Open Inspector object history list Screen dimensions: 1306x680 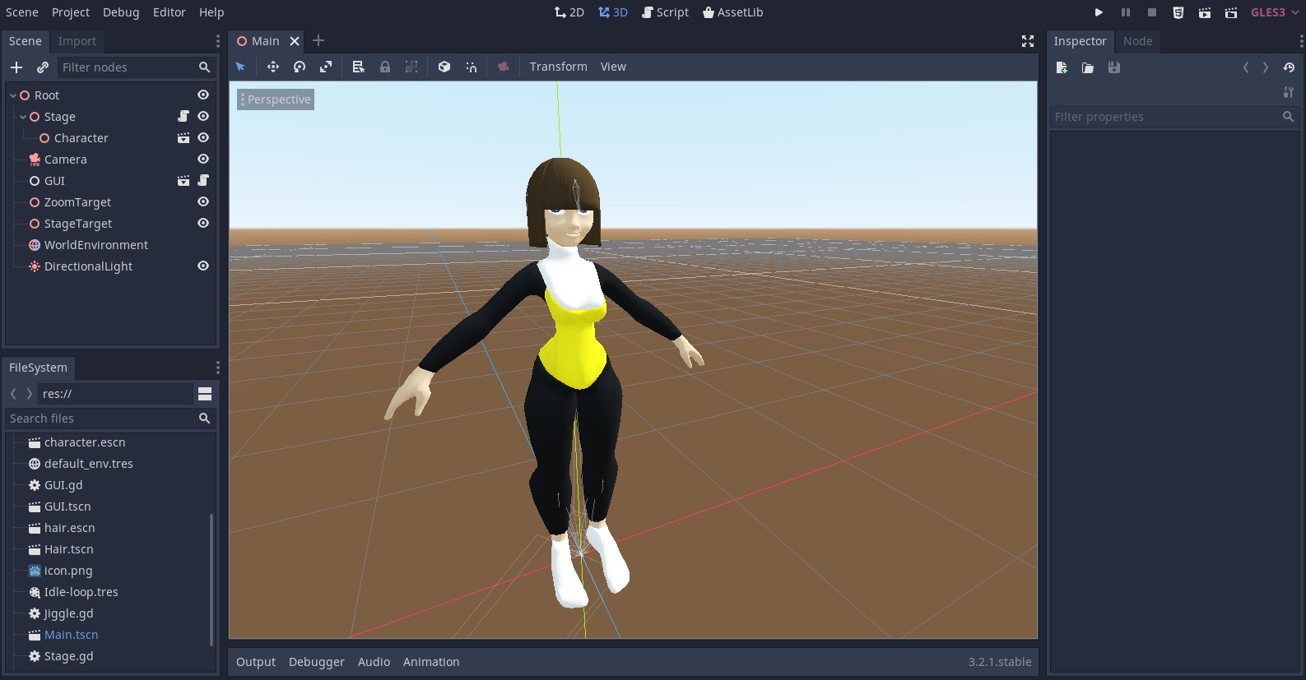(1289, 67)
